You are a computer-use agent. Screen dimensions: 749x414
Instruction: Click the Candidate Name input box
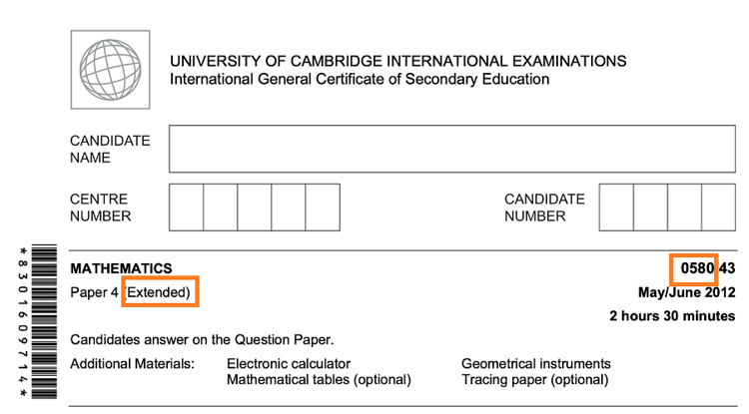(x=451, y=149)
